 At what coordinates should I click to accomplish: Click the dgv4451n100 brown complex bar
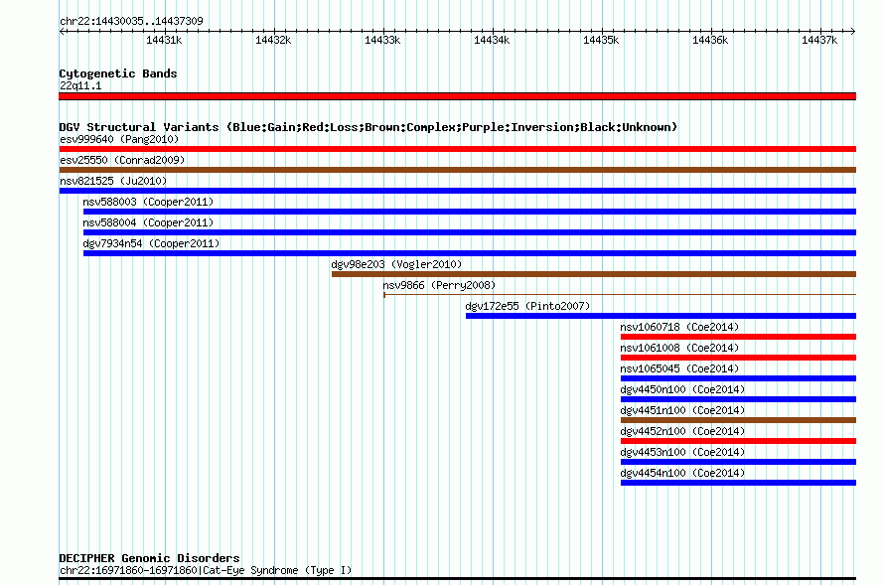click(738, 420)
